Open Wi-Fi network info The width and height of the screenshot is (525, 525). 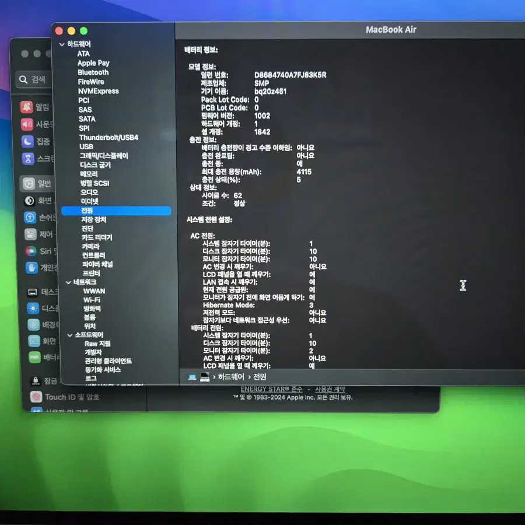click(92, 300)
